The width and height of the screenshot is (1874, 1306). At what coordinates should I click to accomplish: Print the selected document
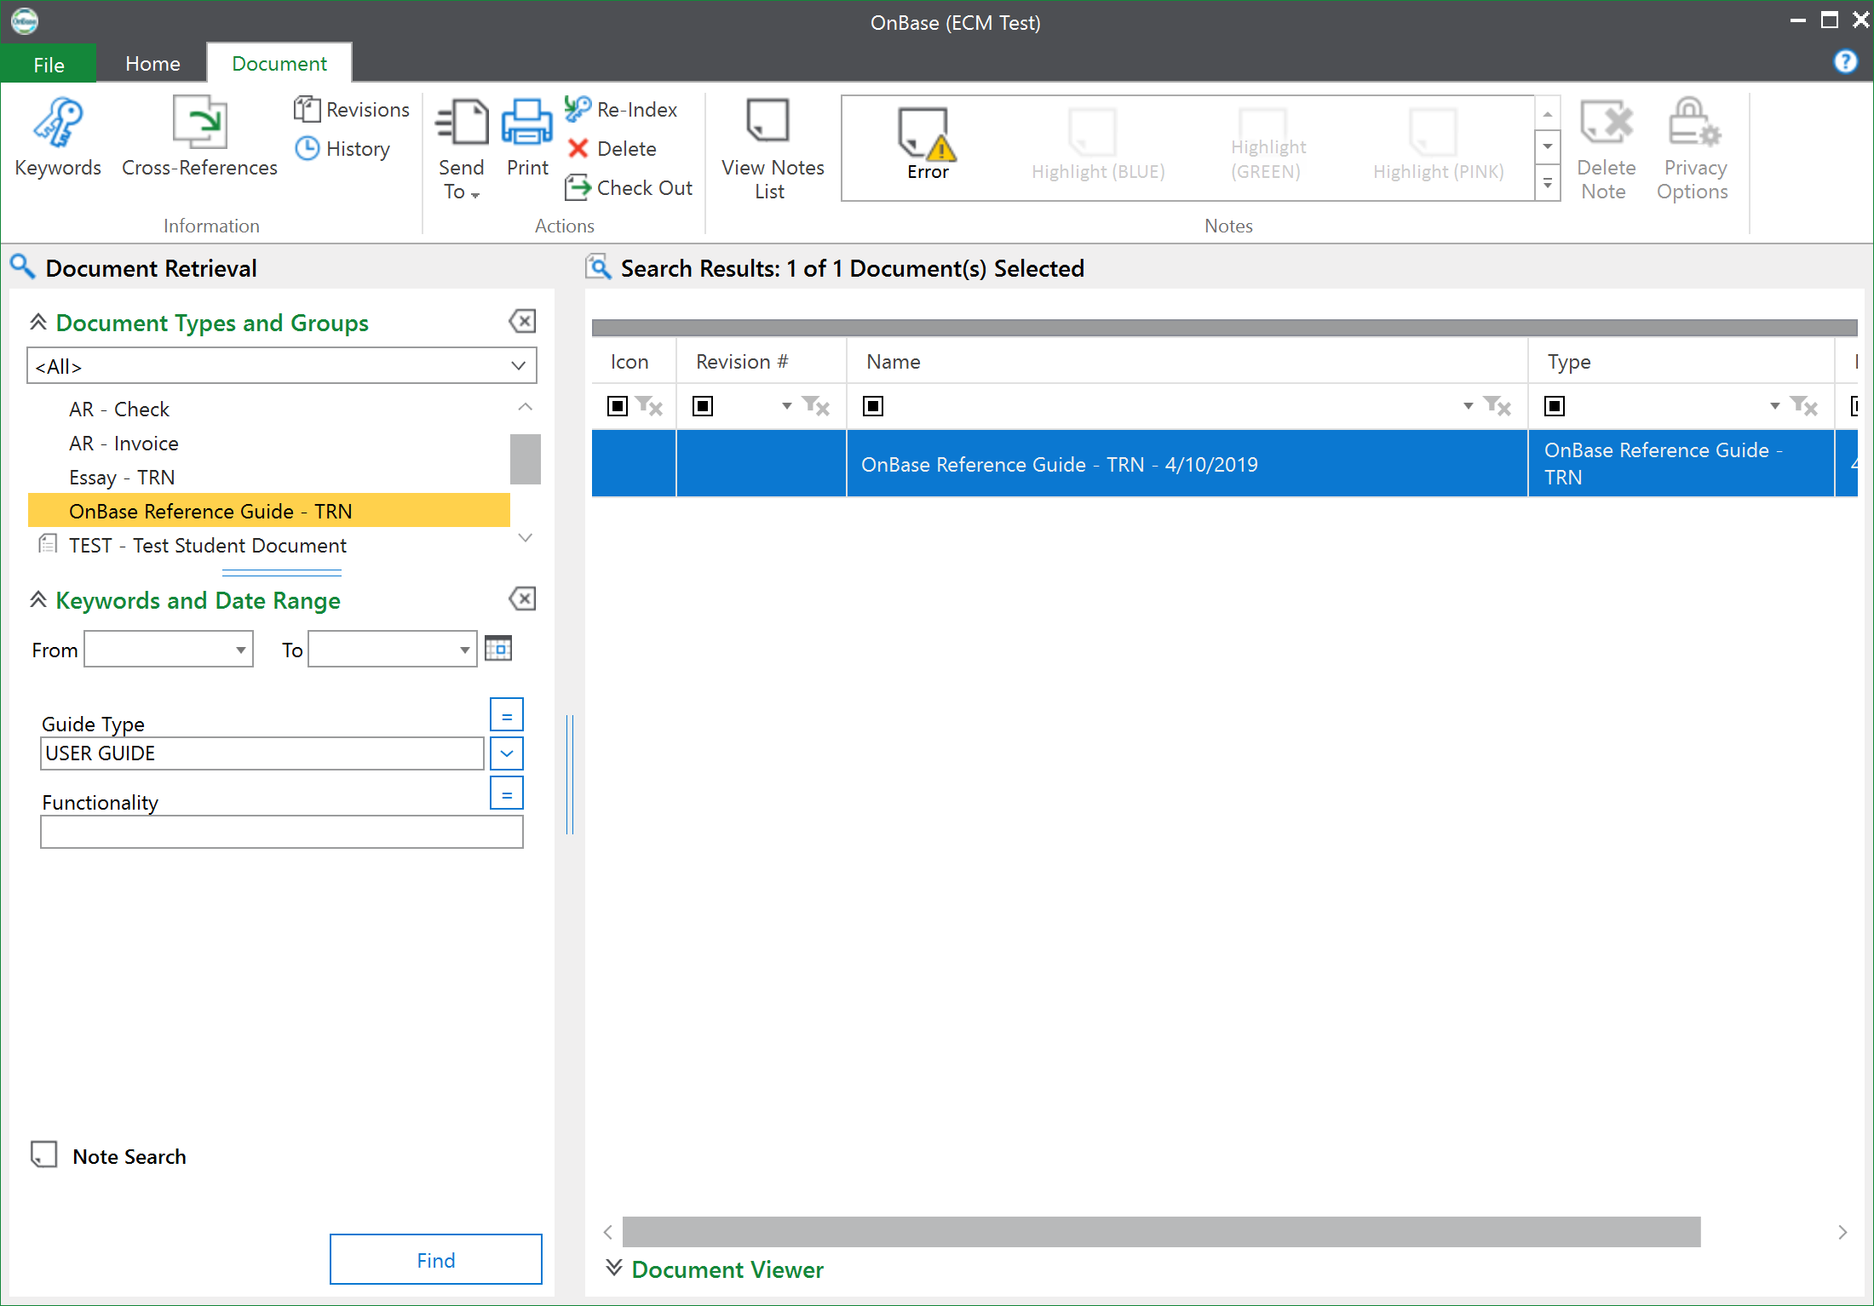pyautogui.click(x=527, y=138)
